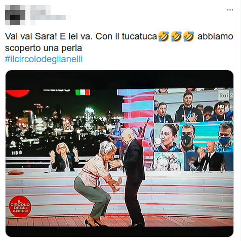Click the HD ch label under Rai 2
241x241 pixels.
click(x=225, y=107)
